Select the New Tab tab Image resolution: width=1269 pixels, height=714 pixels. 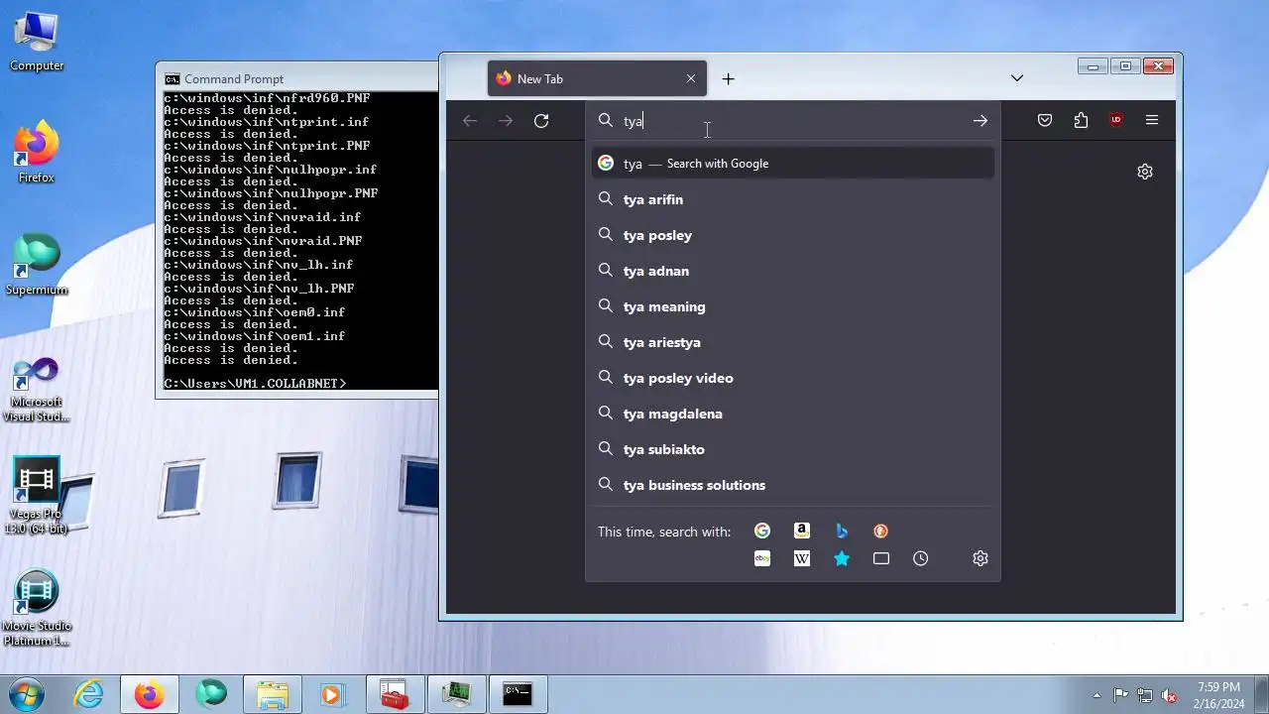point(597,79)
